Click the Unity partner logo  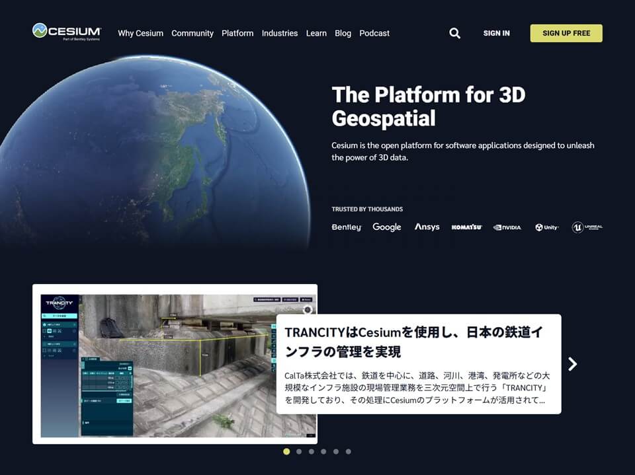[x=547, y=227]
